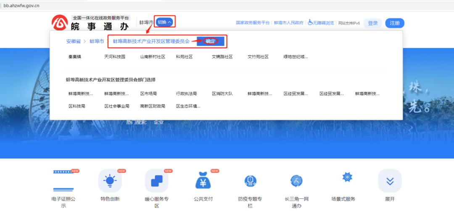454x211 pixels.
Task: Open the 长三角一网通办 icon
Action: 296,181
